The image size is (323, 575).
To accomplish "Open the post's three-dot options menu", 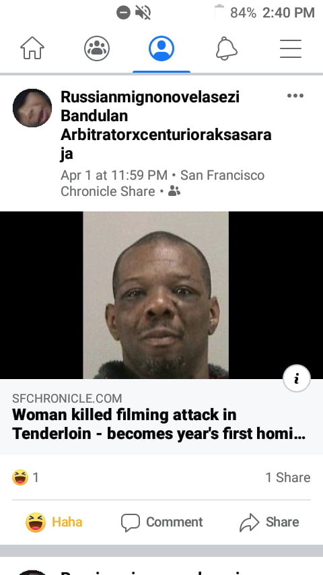I will point(295,96).
